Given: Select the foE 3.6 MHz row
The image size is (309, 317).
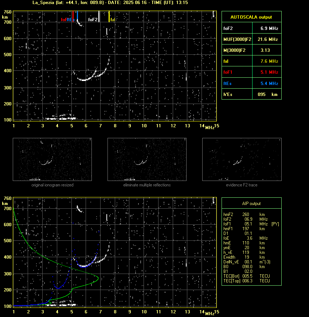Looking at the screenshot, I should 246,238.
